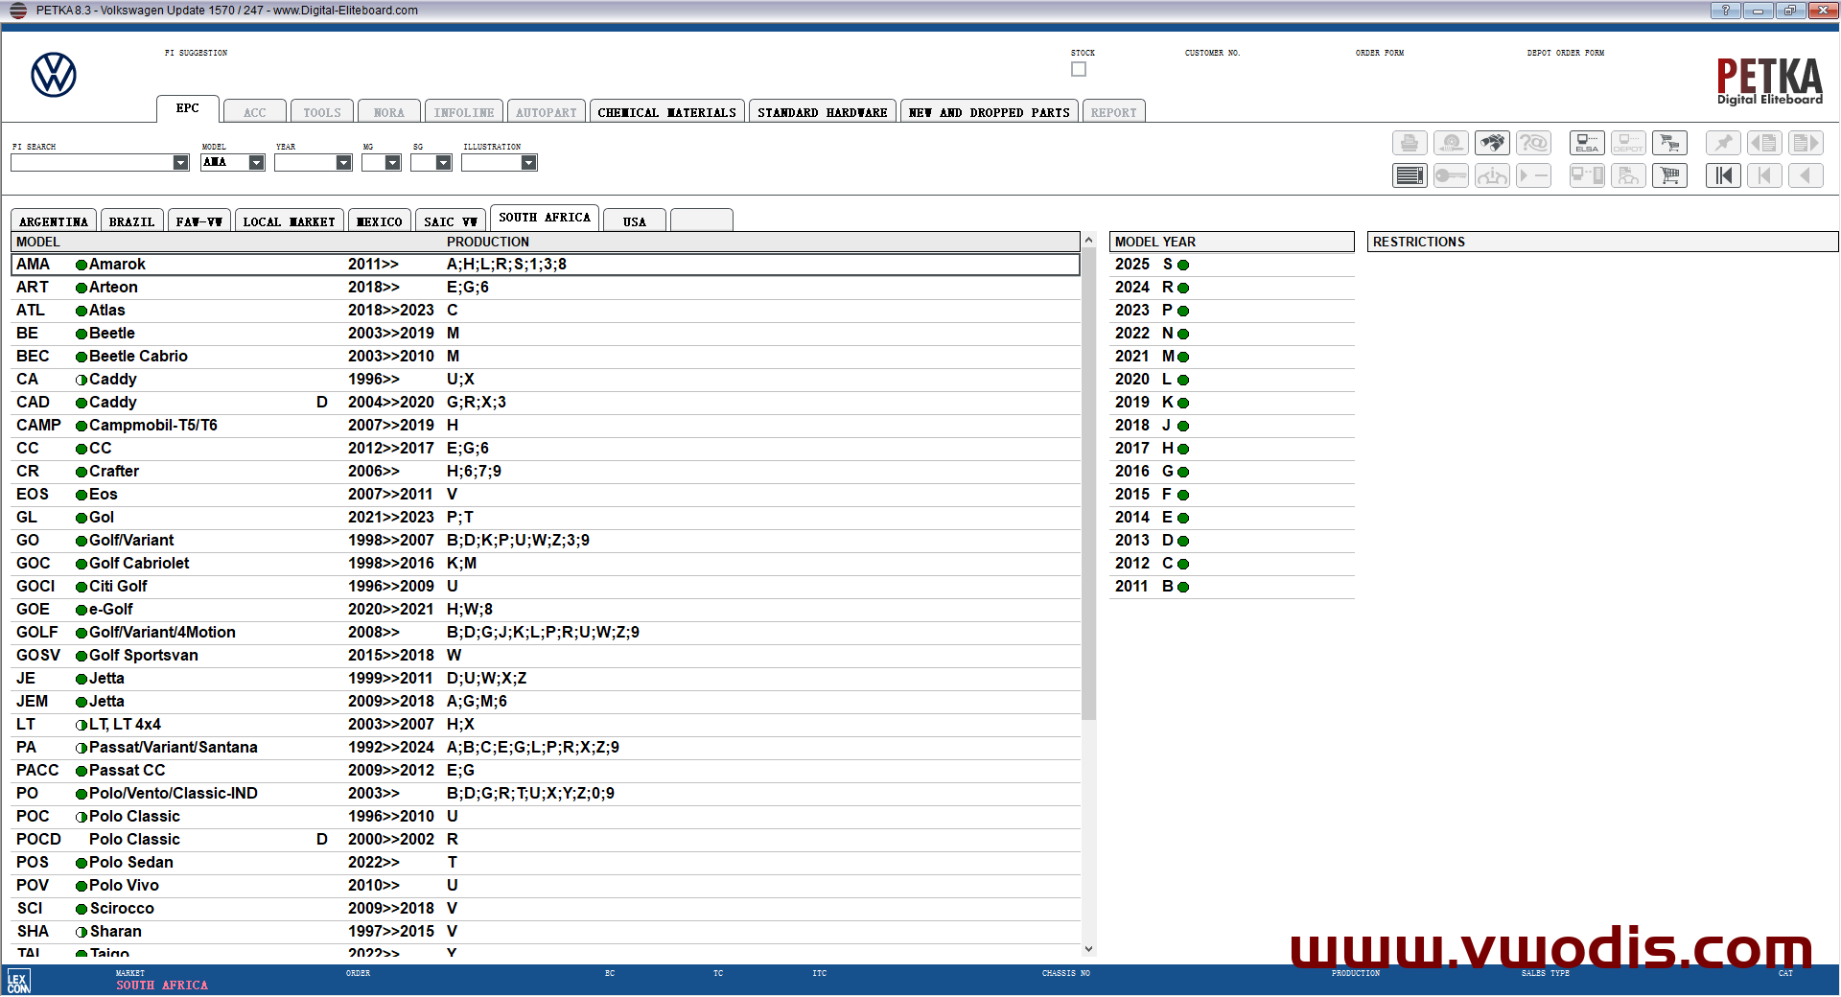Expand the SG dropdown
The image size is (1841, 997).
443,163
